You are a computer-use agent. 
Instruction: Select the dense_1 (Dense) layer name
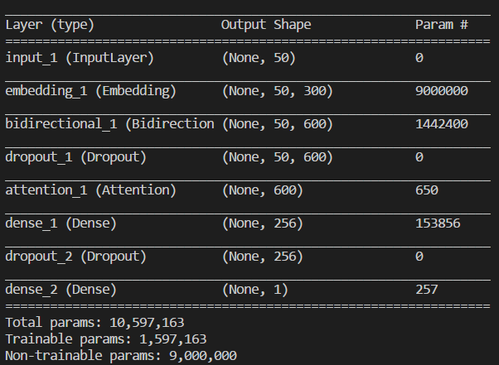click(x=61, y=223)
